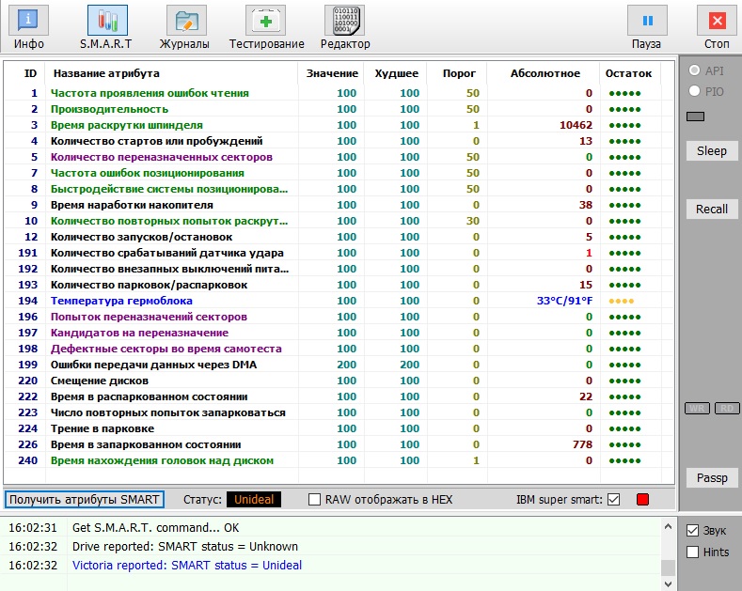The image size is (742, 591).
Task: Click the Худшее column header
Action: 396,73
